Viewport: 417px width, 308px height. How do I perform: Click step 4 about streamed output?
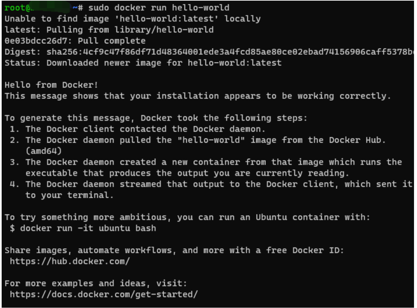(x=218, y=184)
